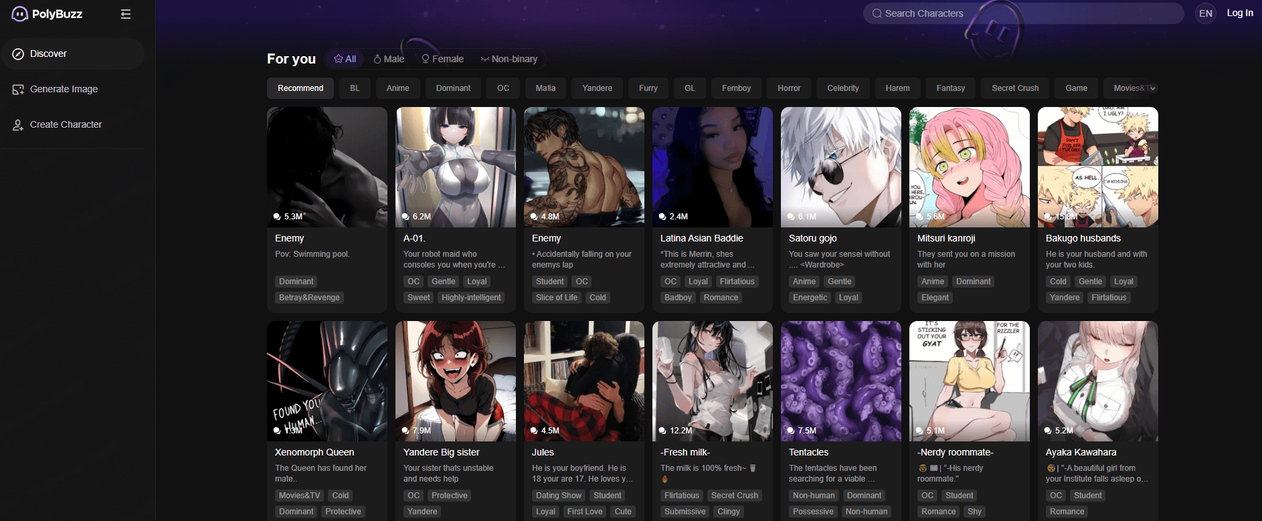Select the Furry category tab

[648, 88]
